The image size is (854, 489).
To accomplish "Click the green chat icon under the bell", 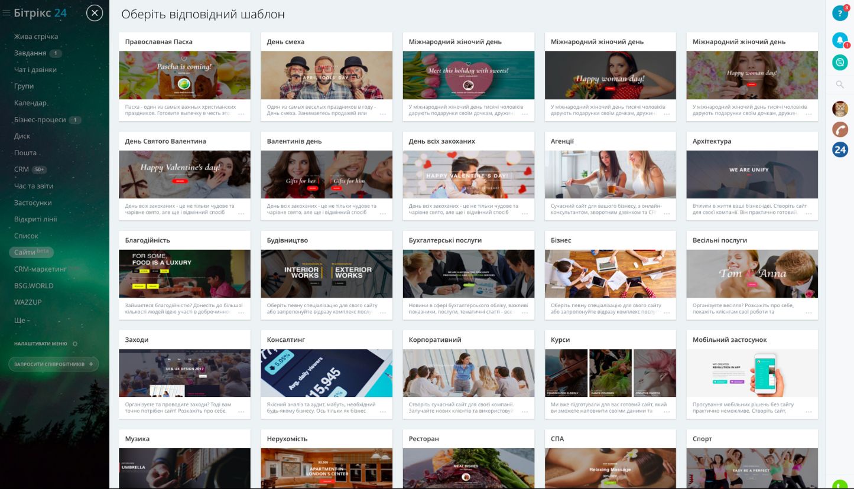I will click(840, 61).
